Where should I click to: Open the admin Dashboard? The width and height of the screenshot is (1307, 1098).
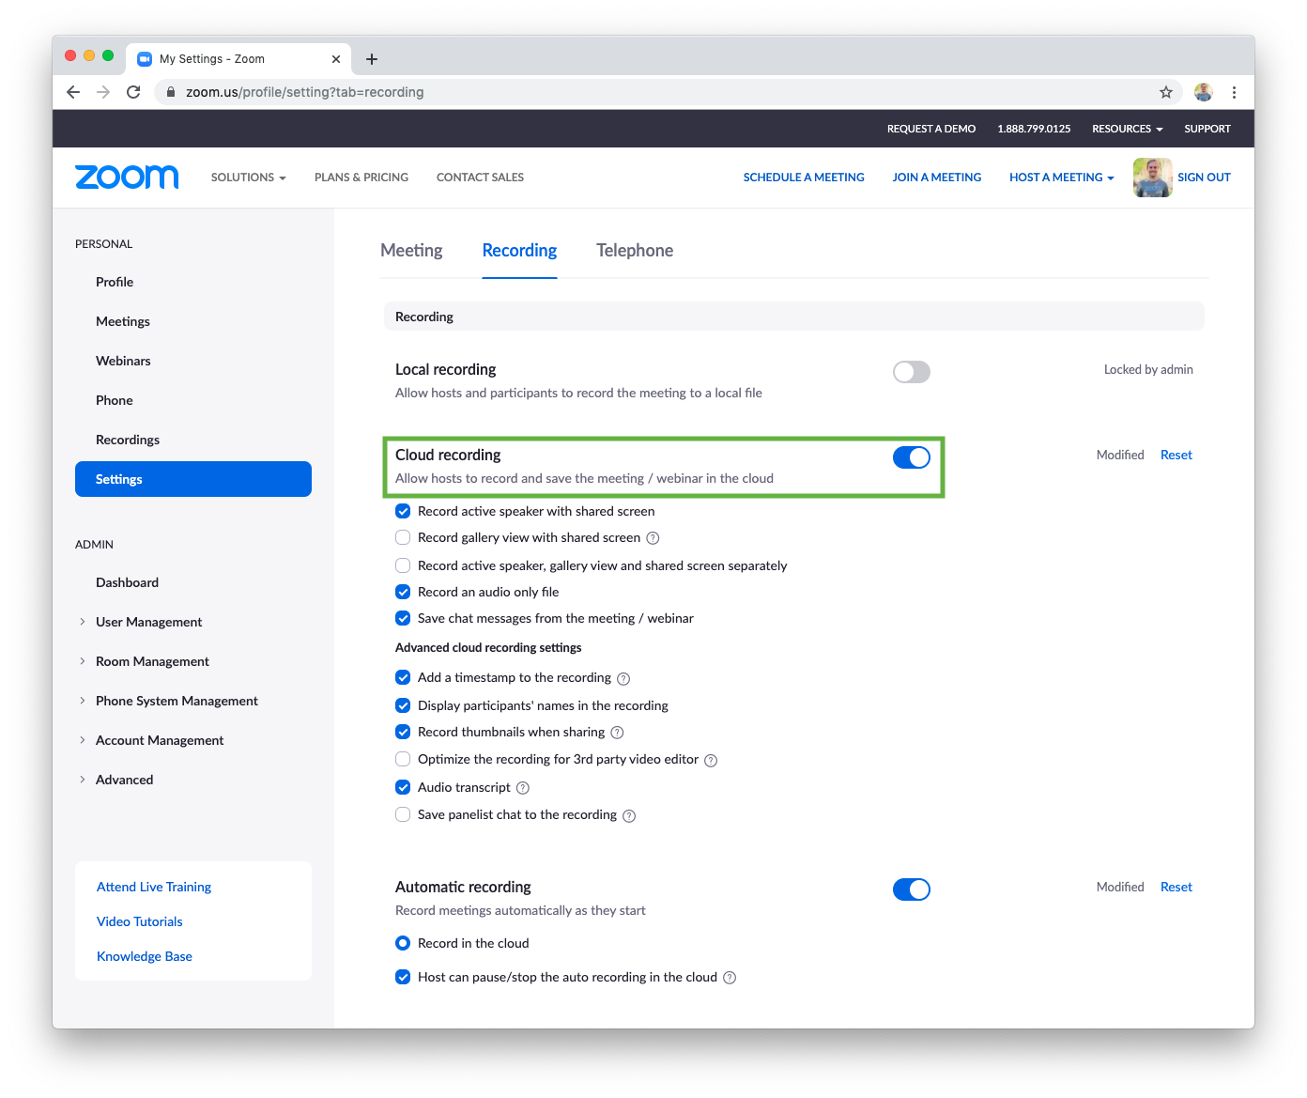[127, 582]
